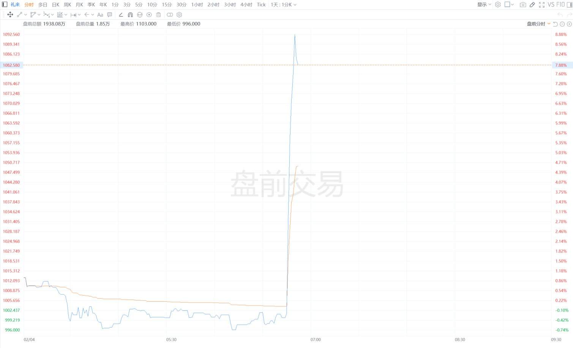Switch to the 15分 timeframe tab
The image size is (573, 348).
(x=167, y=5)
